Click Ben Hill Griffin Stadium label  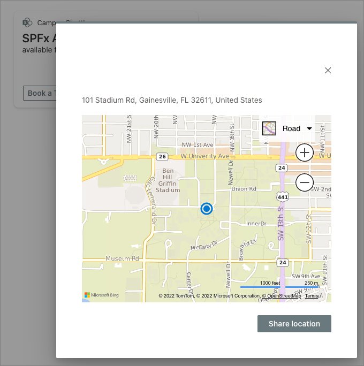tap(168, 180)
